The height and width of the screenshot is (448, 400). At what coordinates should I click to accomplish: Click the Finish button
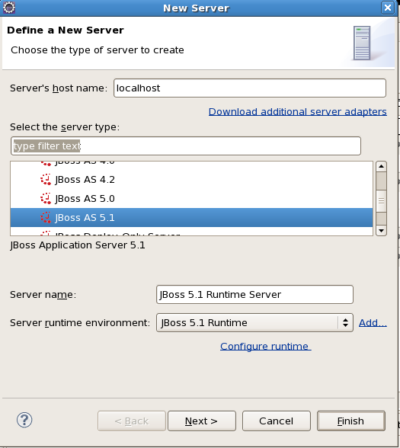point(350,421)
